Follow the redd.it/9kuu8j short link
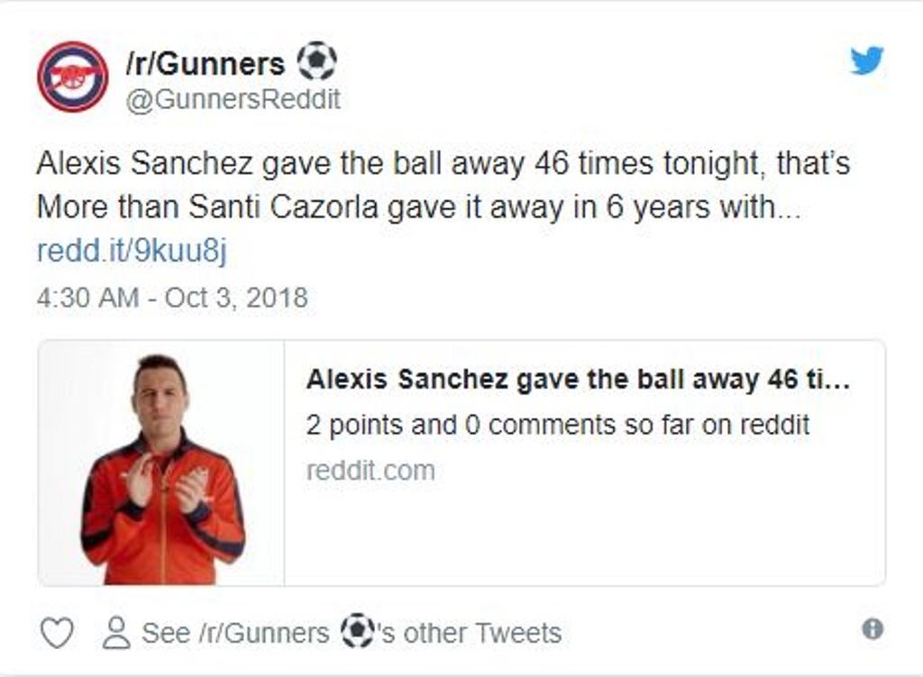This screenshot has height=677, width=923. coord(132,251)
